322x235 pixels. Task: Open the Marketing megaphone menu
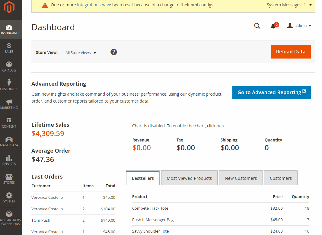tap(9, 104)
